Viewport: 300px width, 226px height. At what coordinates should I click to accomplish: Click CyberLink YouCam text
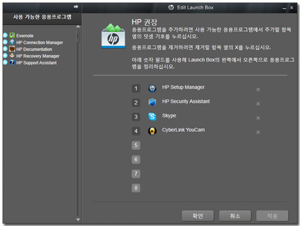(x=183, y=130)
